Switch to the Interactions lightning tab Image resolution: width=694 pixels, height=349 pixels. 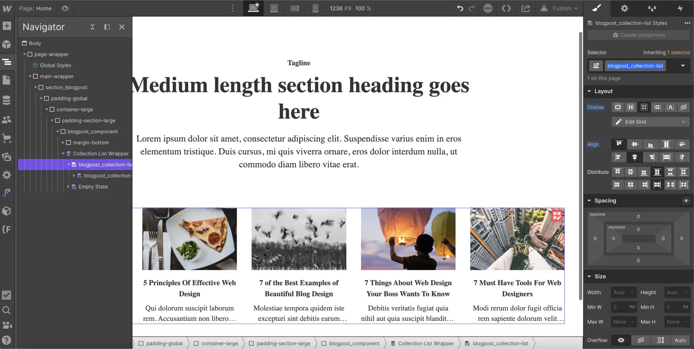tap(680, 8)
